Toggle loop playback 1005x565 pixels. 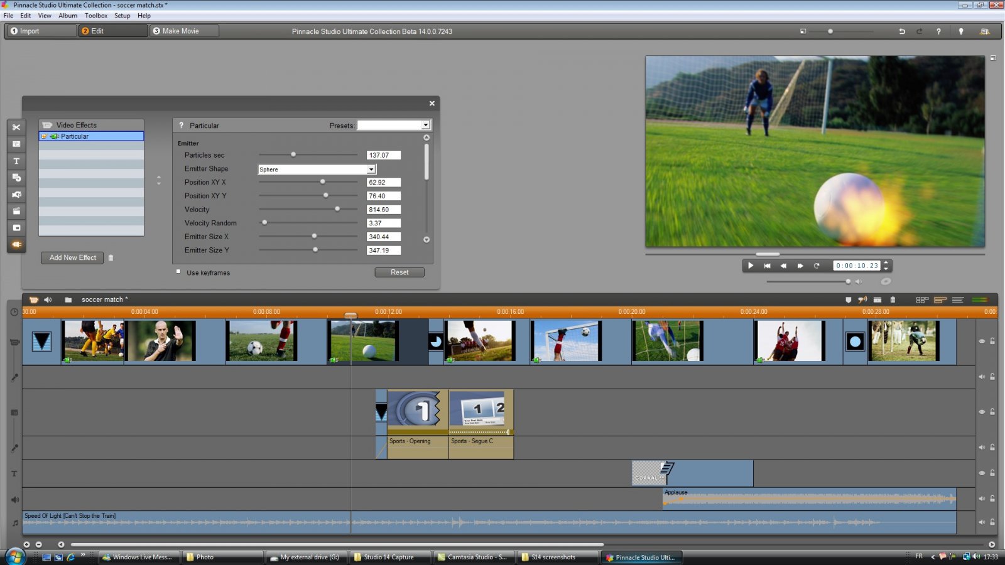tap(817, 266)
